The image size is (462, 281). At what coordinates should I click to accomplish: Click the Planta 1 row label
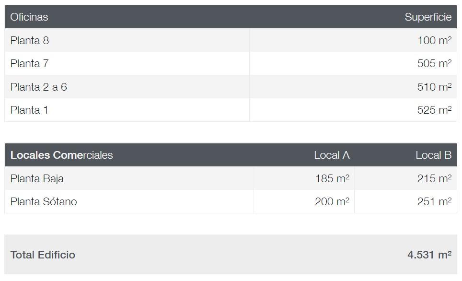pyautogui.click(x=30, y=110)
